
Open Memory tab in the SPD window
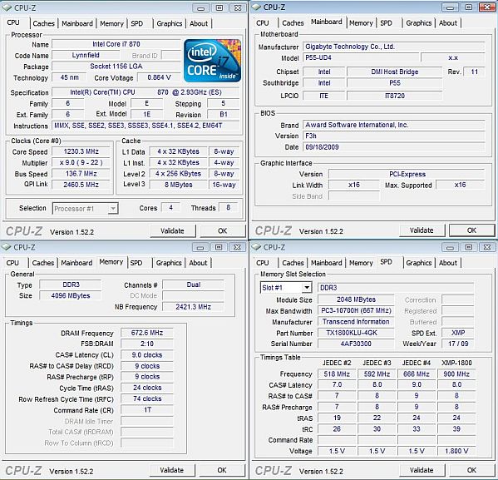[361, 263]
